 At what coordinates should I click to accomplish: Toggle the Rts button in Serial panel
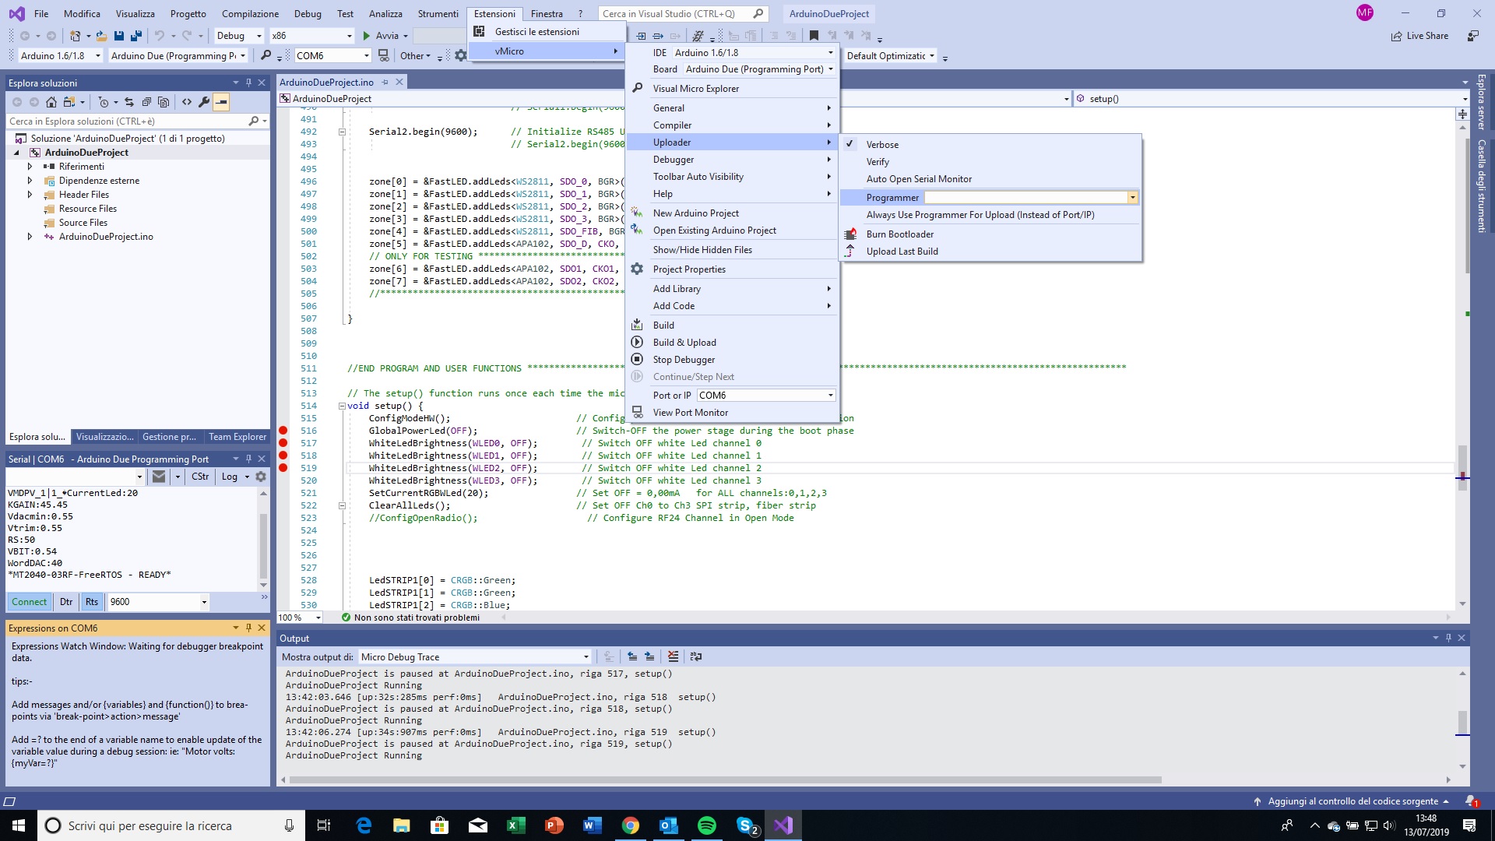92,601
